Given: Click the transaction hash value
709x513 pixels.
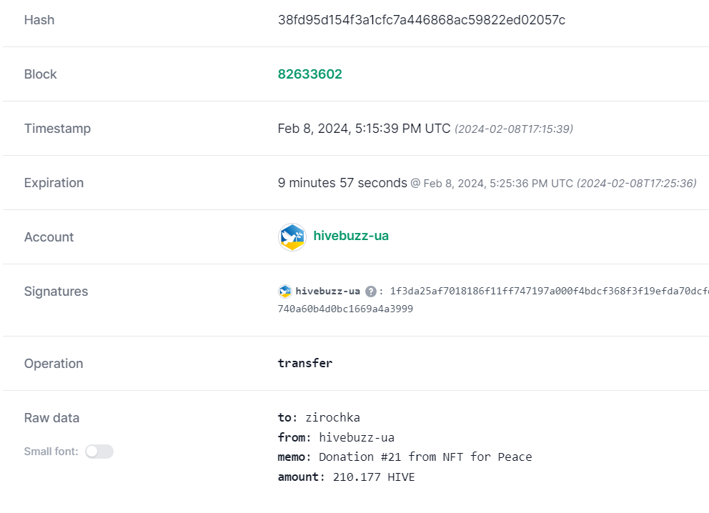Looking at the screenshot, I should (422, 20).
